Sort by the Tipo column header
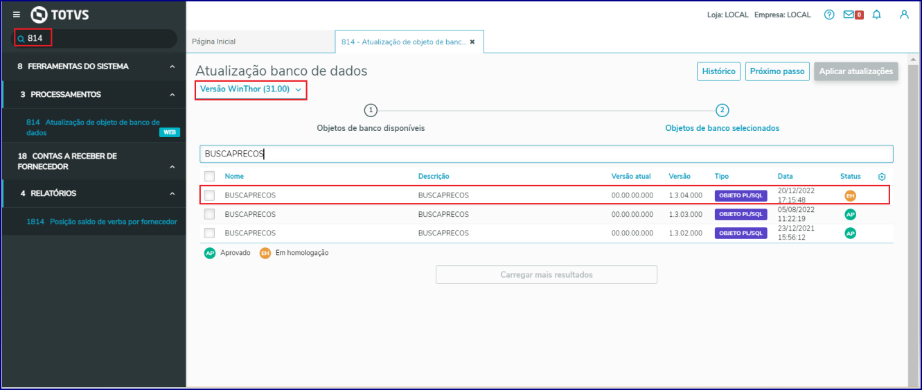Viewport: 922px width, 390px height. pos(722,177)
